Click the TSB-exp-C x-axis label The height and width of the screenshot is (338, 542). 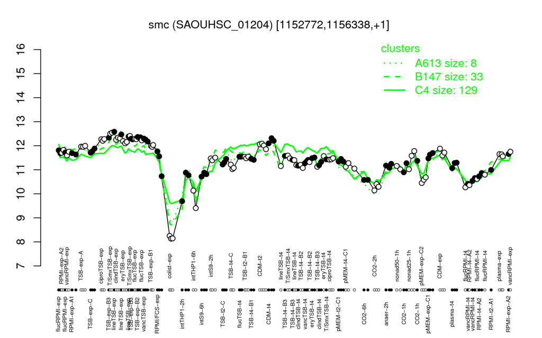click(x=91, y=314)
